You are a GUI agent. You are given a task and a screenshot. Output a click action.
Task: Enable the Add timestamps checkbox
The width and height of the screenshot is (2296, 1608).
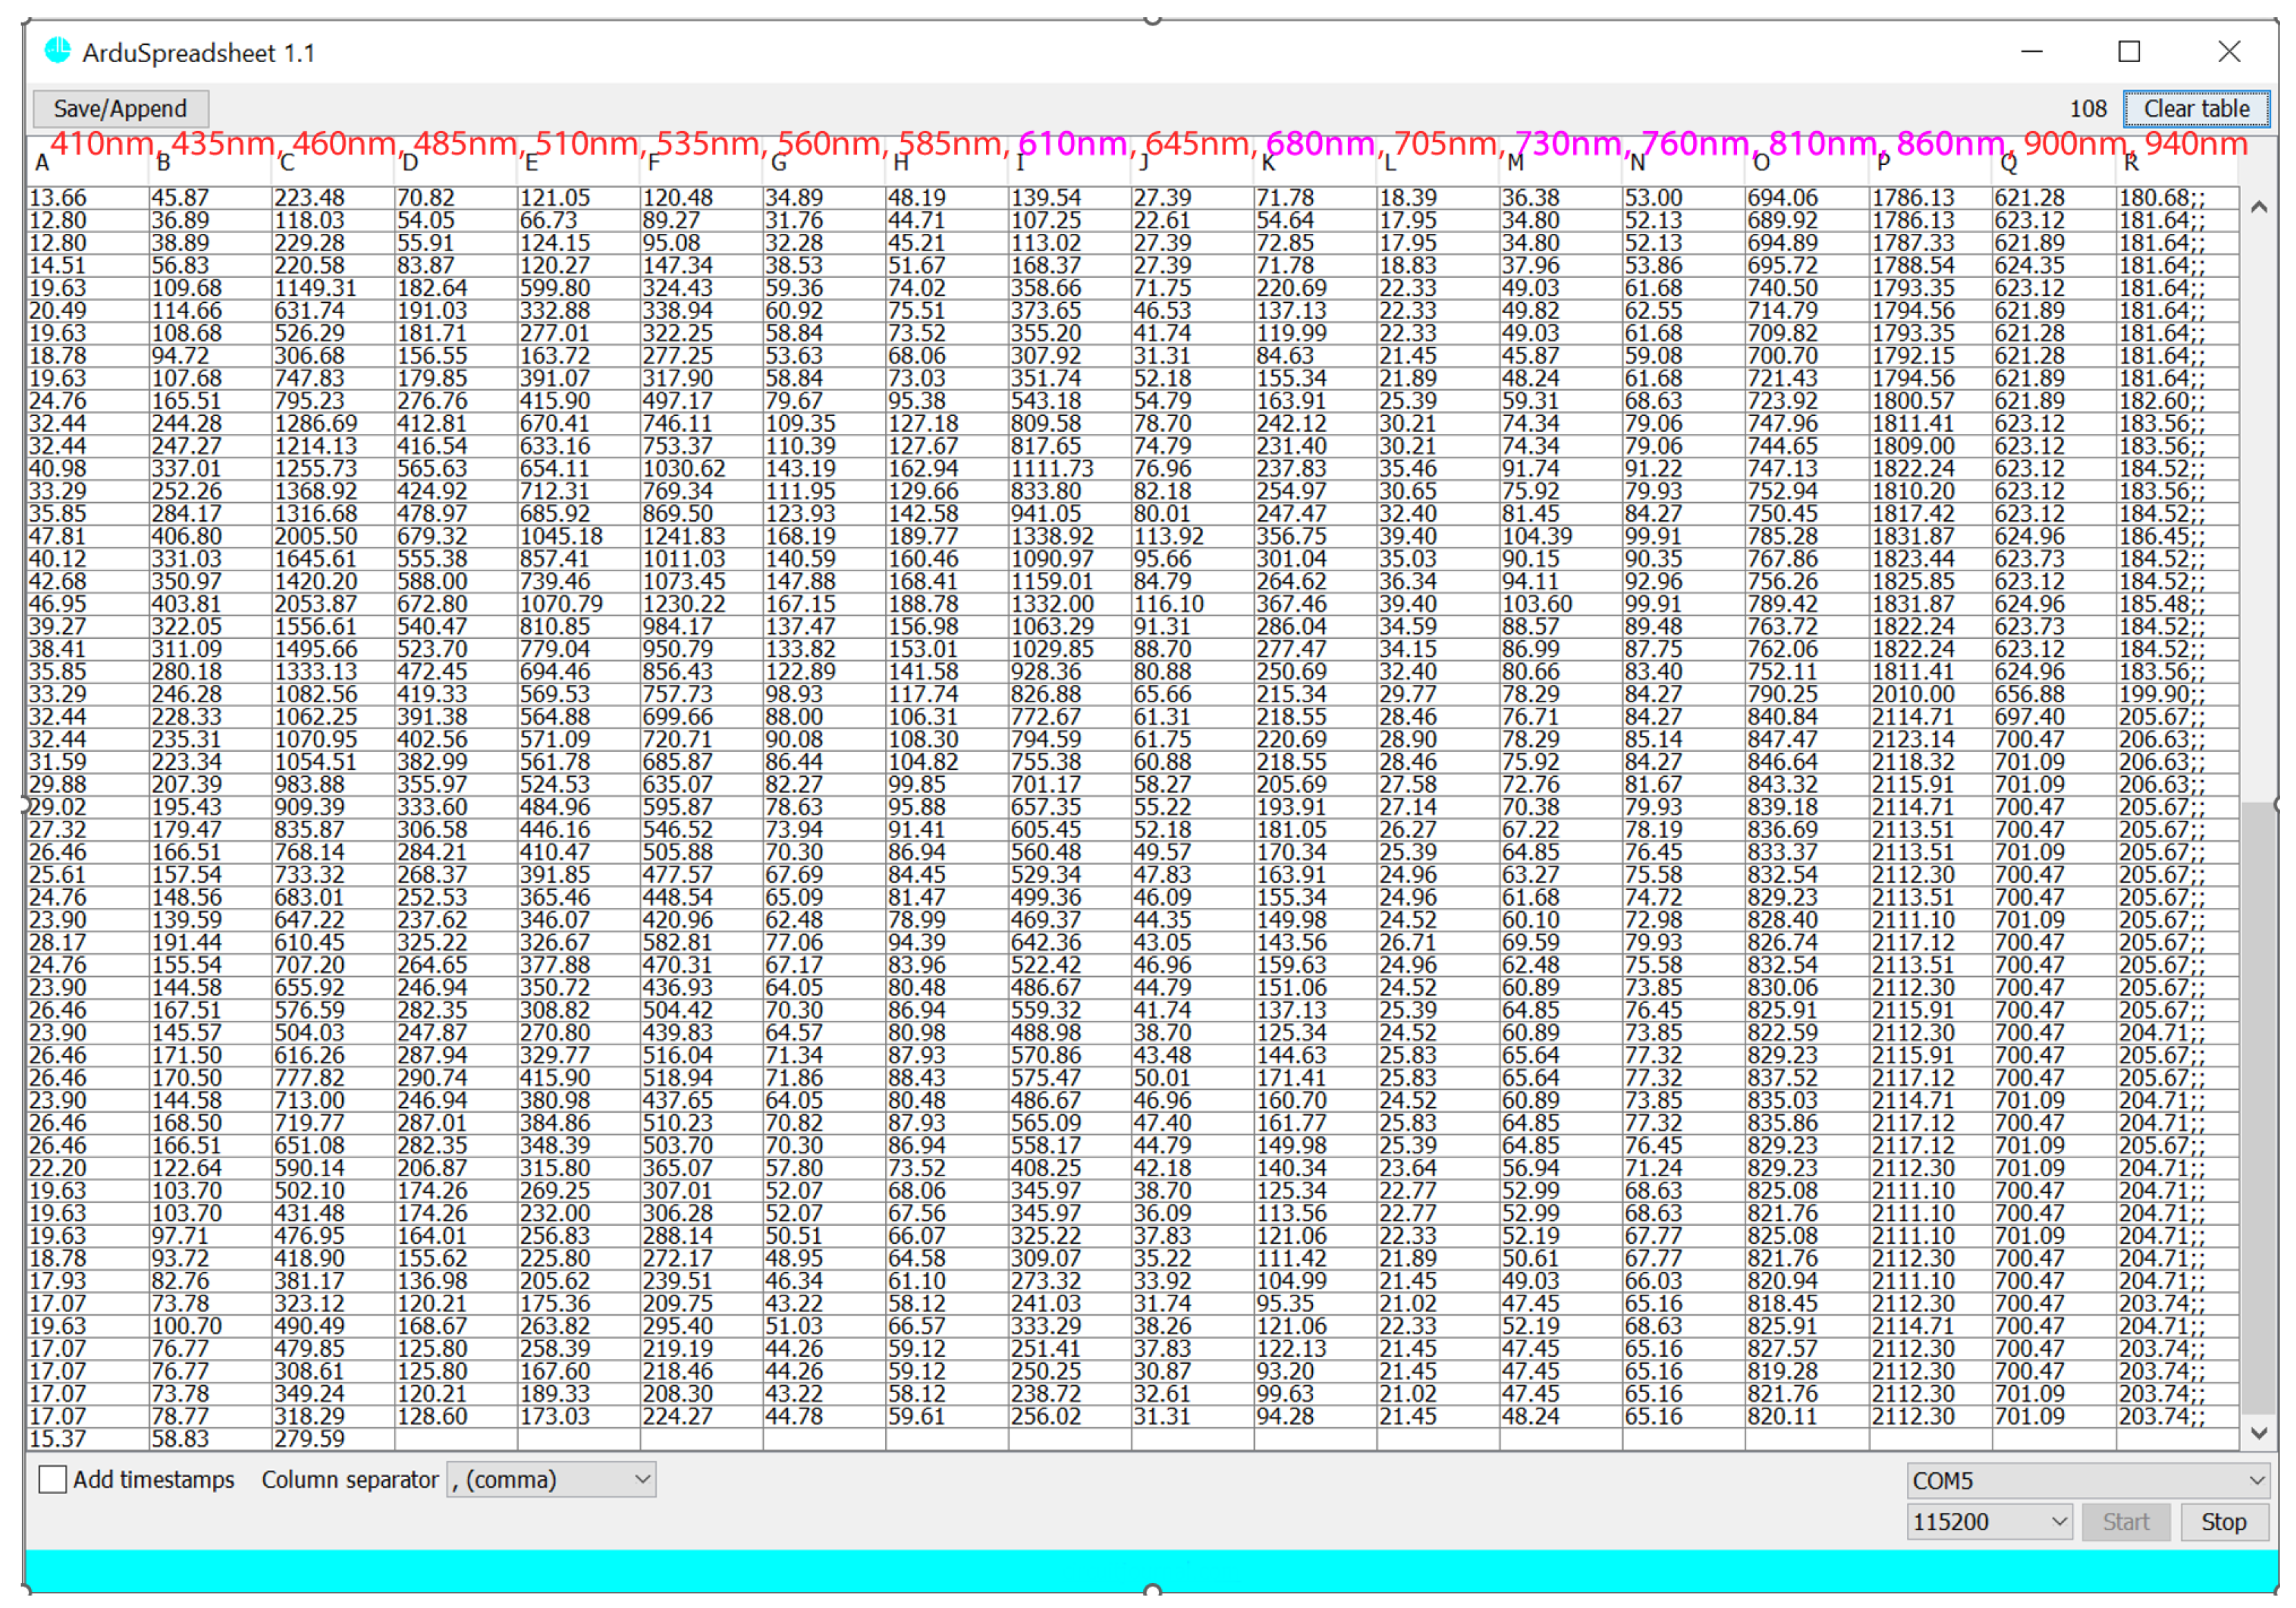[x=52, y=1480]
